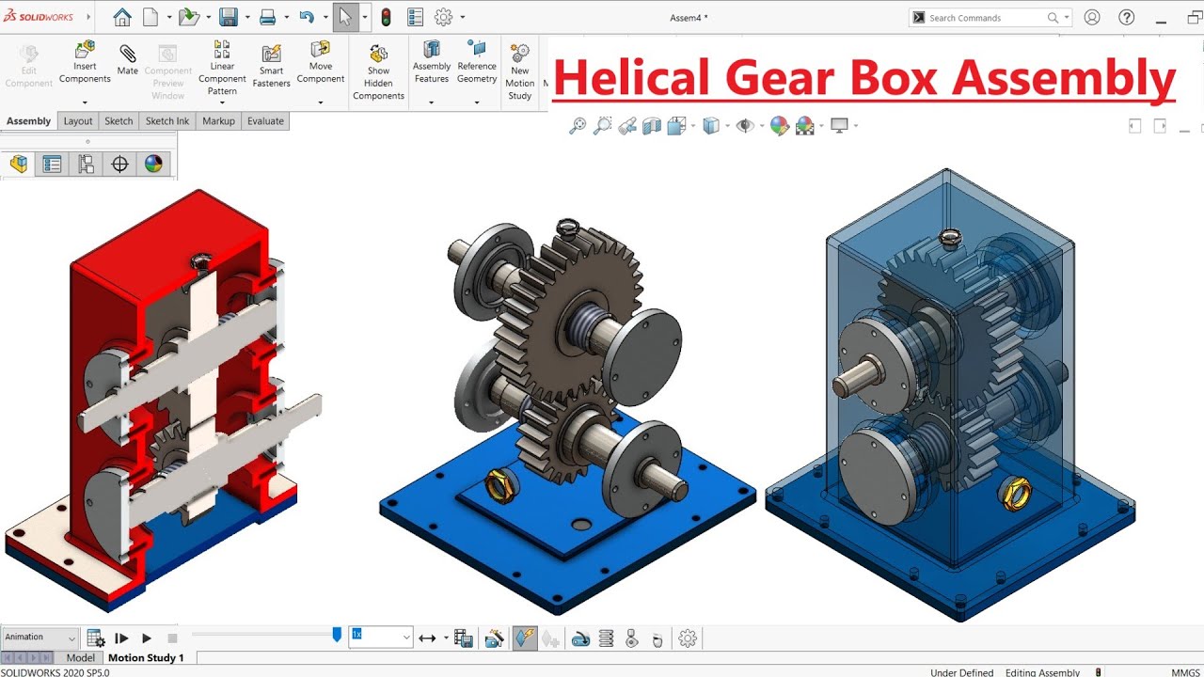Expand the SOLIDWORKS menu arrow
The height and width of the screenshot is (677, 1204).
tap(88, 17)
